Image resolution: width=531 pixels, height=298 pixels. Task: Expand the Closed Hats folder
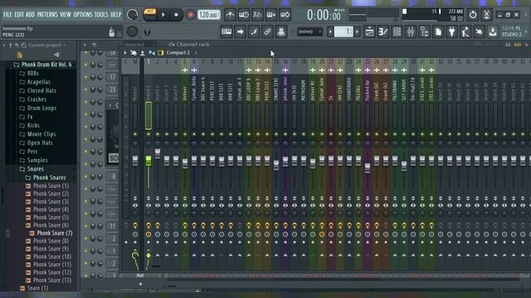coord(41,90)
